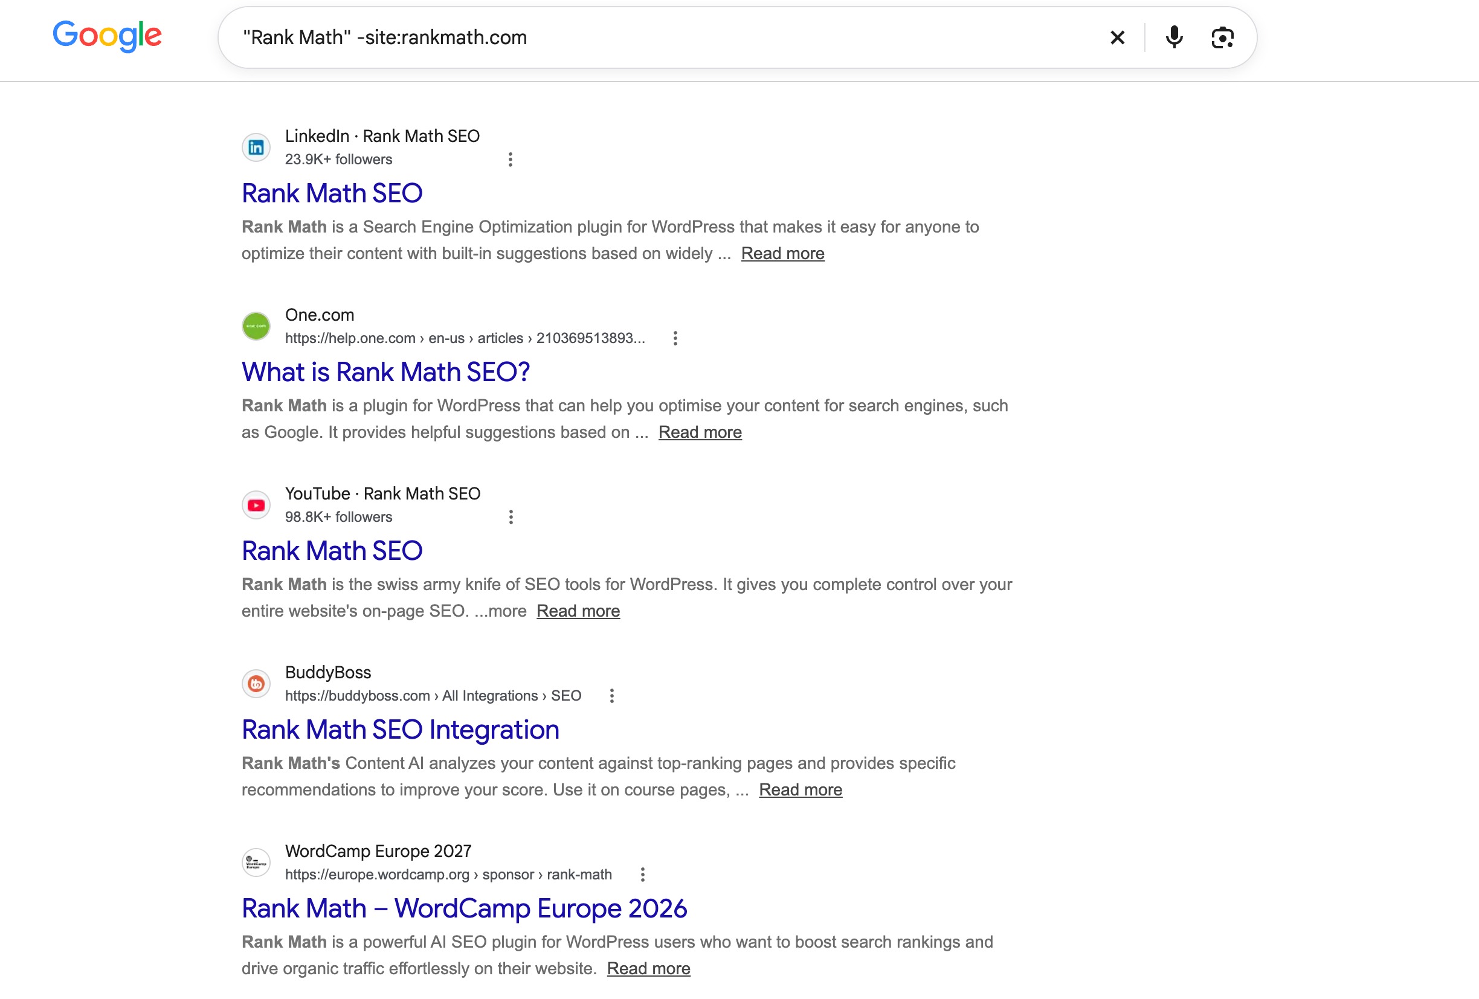The width and height of the screenshot is (1479, 999).
Task: Click 'LinkedIn · Rank Math SEO' source name
Action: (382, 136)
